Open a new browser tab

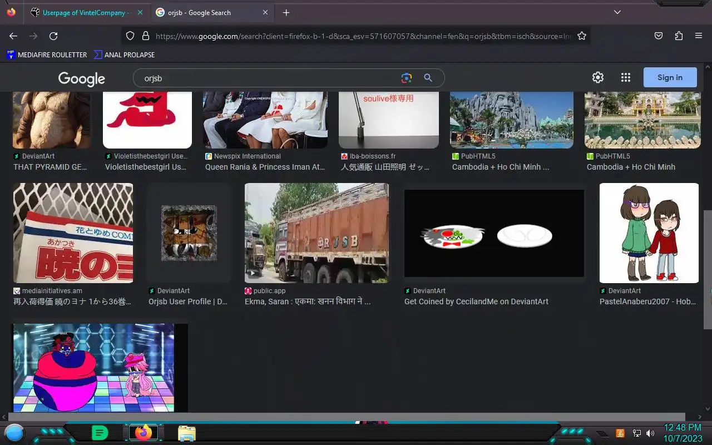pyautogui.click(x=286, y=12)
